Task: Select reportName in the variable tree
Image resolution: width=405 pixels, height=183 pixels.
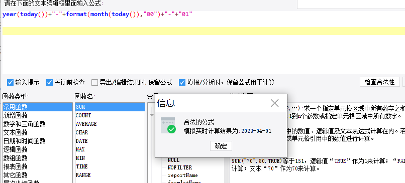Action: click(182, 175)
